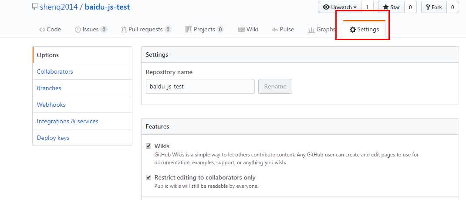466x200 pixels.
Task: Click the Repository name input field
Action: (200, 86)
